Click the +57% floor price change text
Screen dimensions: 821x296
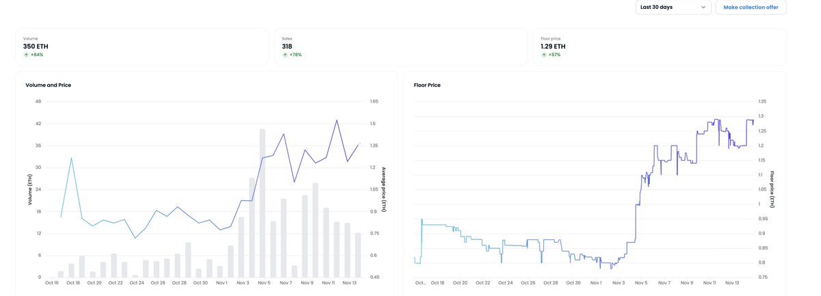(x=554, y=55)
